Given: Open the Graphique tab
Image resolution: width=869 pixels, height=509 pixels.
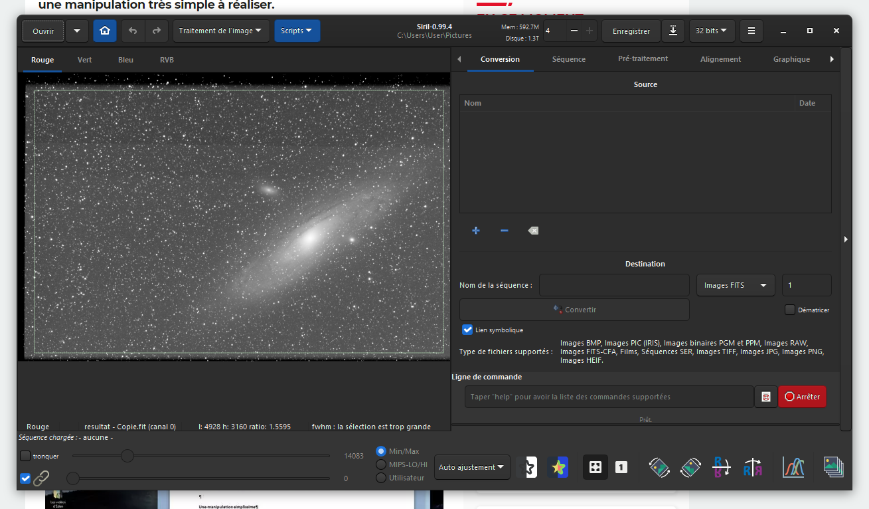Looking at the screenshot, I should click(791, 59).
